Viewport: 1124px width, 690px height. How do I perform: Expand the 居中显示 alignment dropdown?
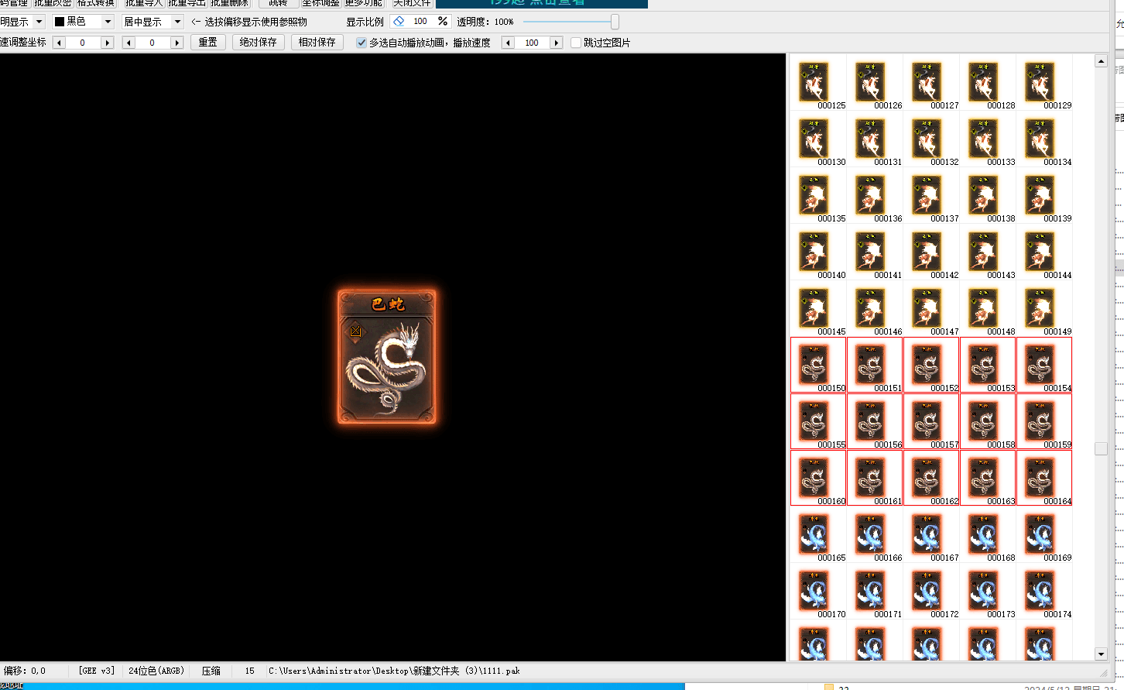[x=177, y=22]
